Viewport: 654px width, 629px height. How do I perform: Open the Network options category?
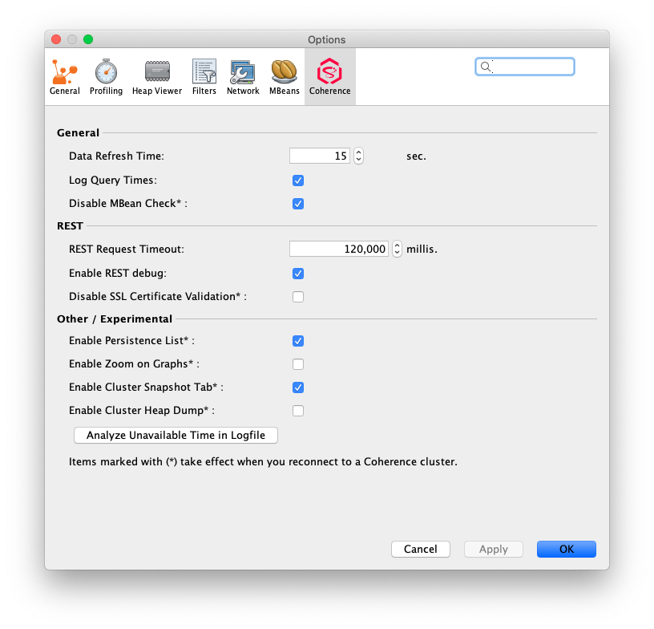243,77
